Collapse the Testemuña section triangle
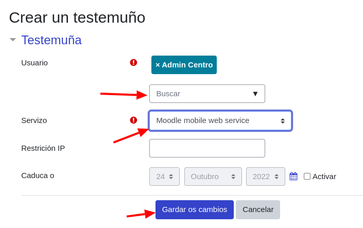Screen dimensions: 363x228 (13, 40)
